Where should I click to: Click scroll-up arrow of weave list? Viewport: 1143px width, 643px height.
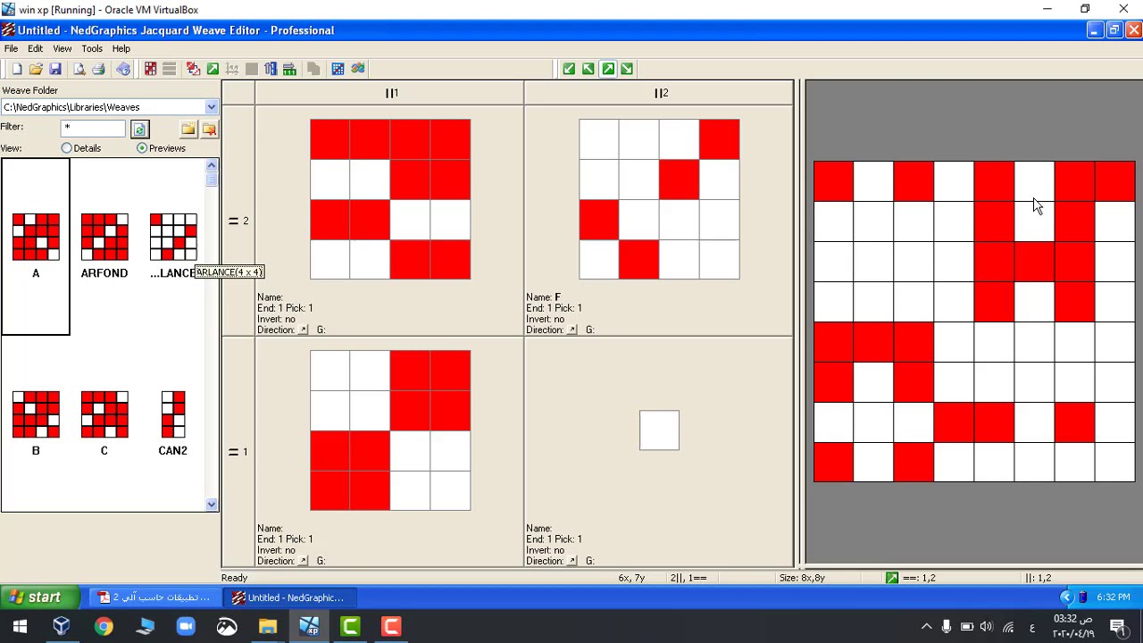(212, 166)
